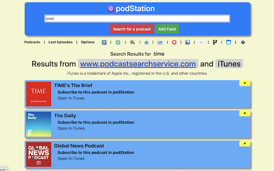Click the Add Feed button
Image resolution: width=274 pixels, height=171 pixels.
point(167,29)
